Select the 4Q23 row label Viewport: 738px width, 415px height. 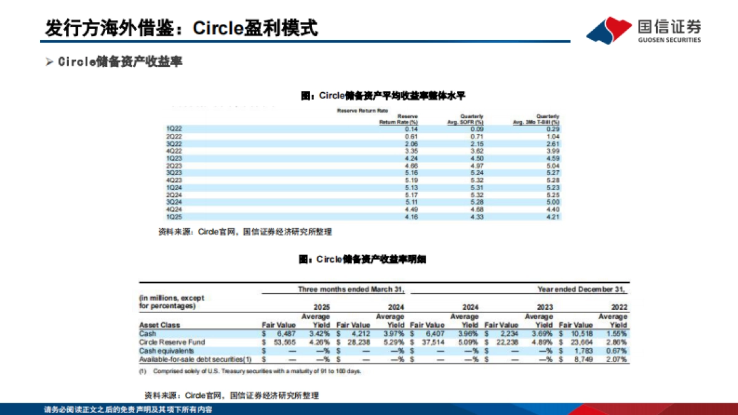pos(174,180)
